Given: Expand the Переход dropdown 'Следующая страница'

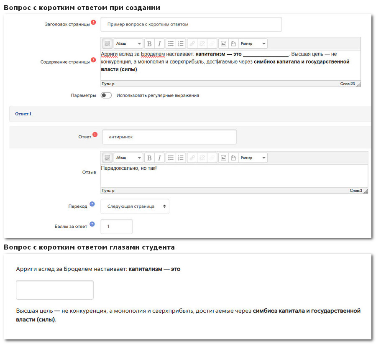Looking at the screenshot, I should pos(135,206).
